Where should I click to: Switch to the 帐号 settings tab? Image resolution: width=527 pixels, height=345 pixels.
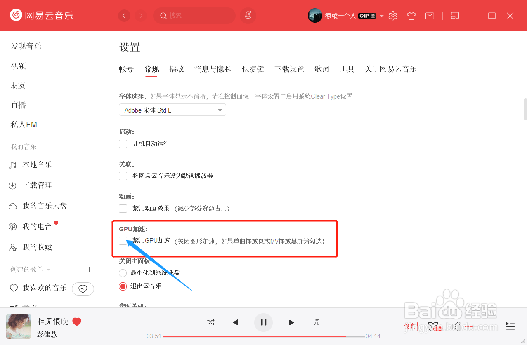click(126, 69)
